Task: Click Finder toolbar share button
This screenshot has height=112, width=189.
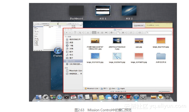Action: 131,32
